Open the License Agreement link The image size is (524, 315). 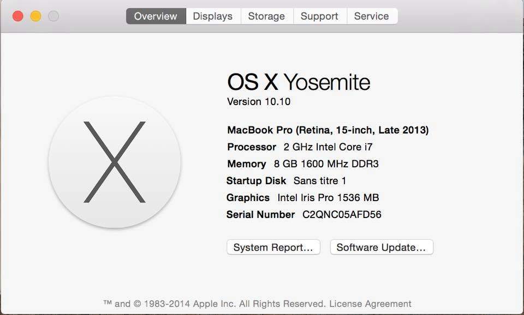(x=370, y=304)
